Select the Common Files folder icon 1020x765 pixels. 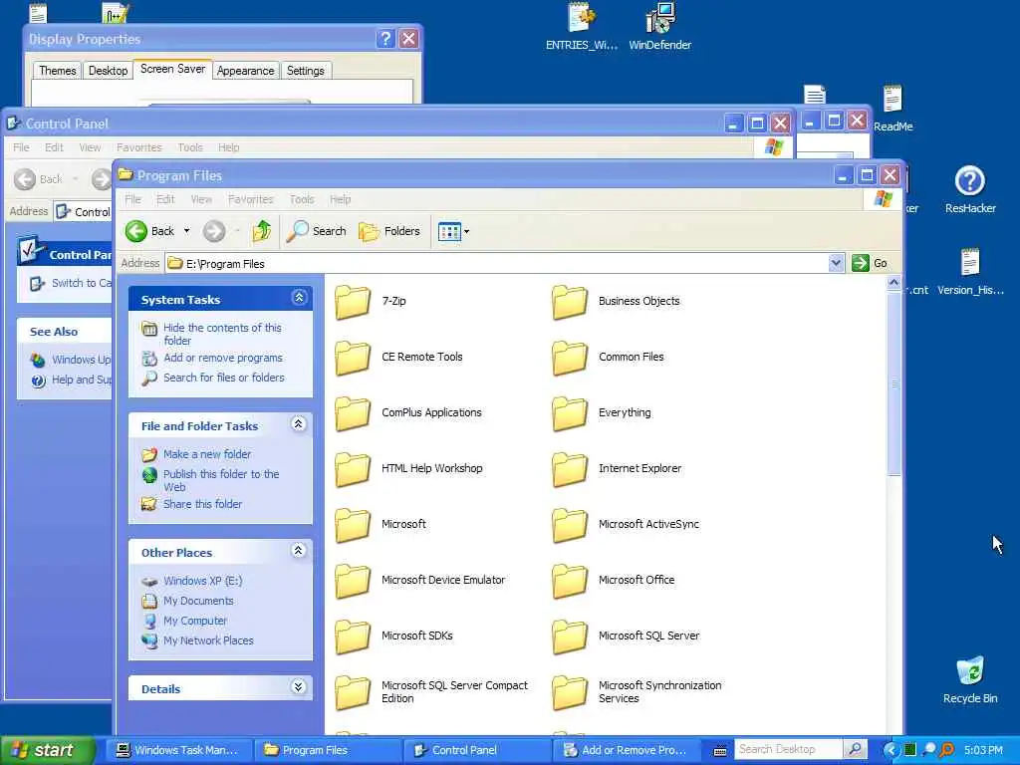tap(569, 358)
